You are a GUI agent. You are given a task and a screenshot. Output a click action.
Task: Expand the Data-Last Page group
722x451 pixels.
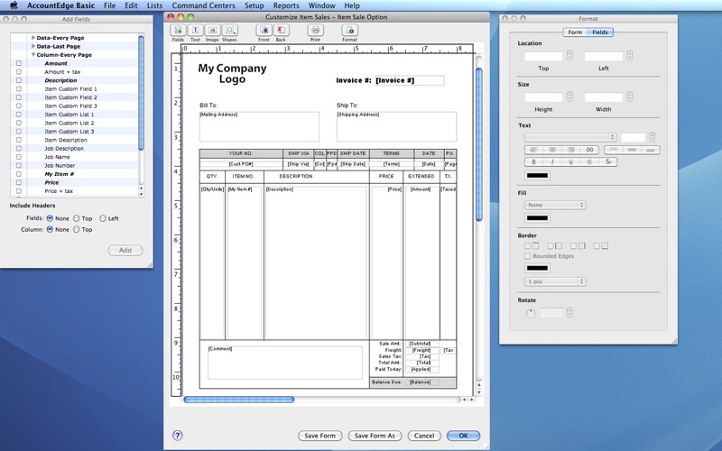coord(33,46)
